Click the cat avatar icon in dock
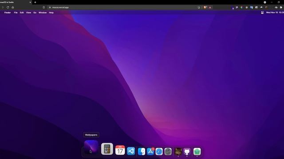This screenshot has width=284, height=159. pyautogui.click(x=178, y=151)
